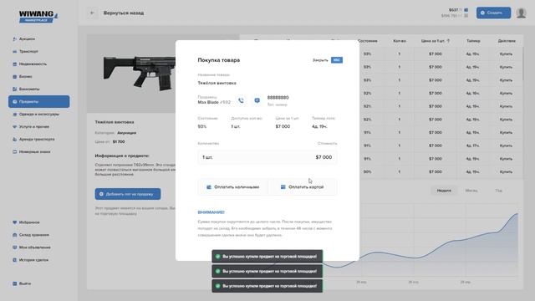This screenshot has width=535, height=301.
Task: Click the heavy rifle item image
Action: coord(140,73)
